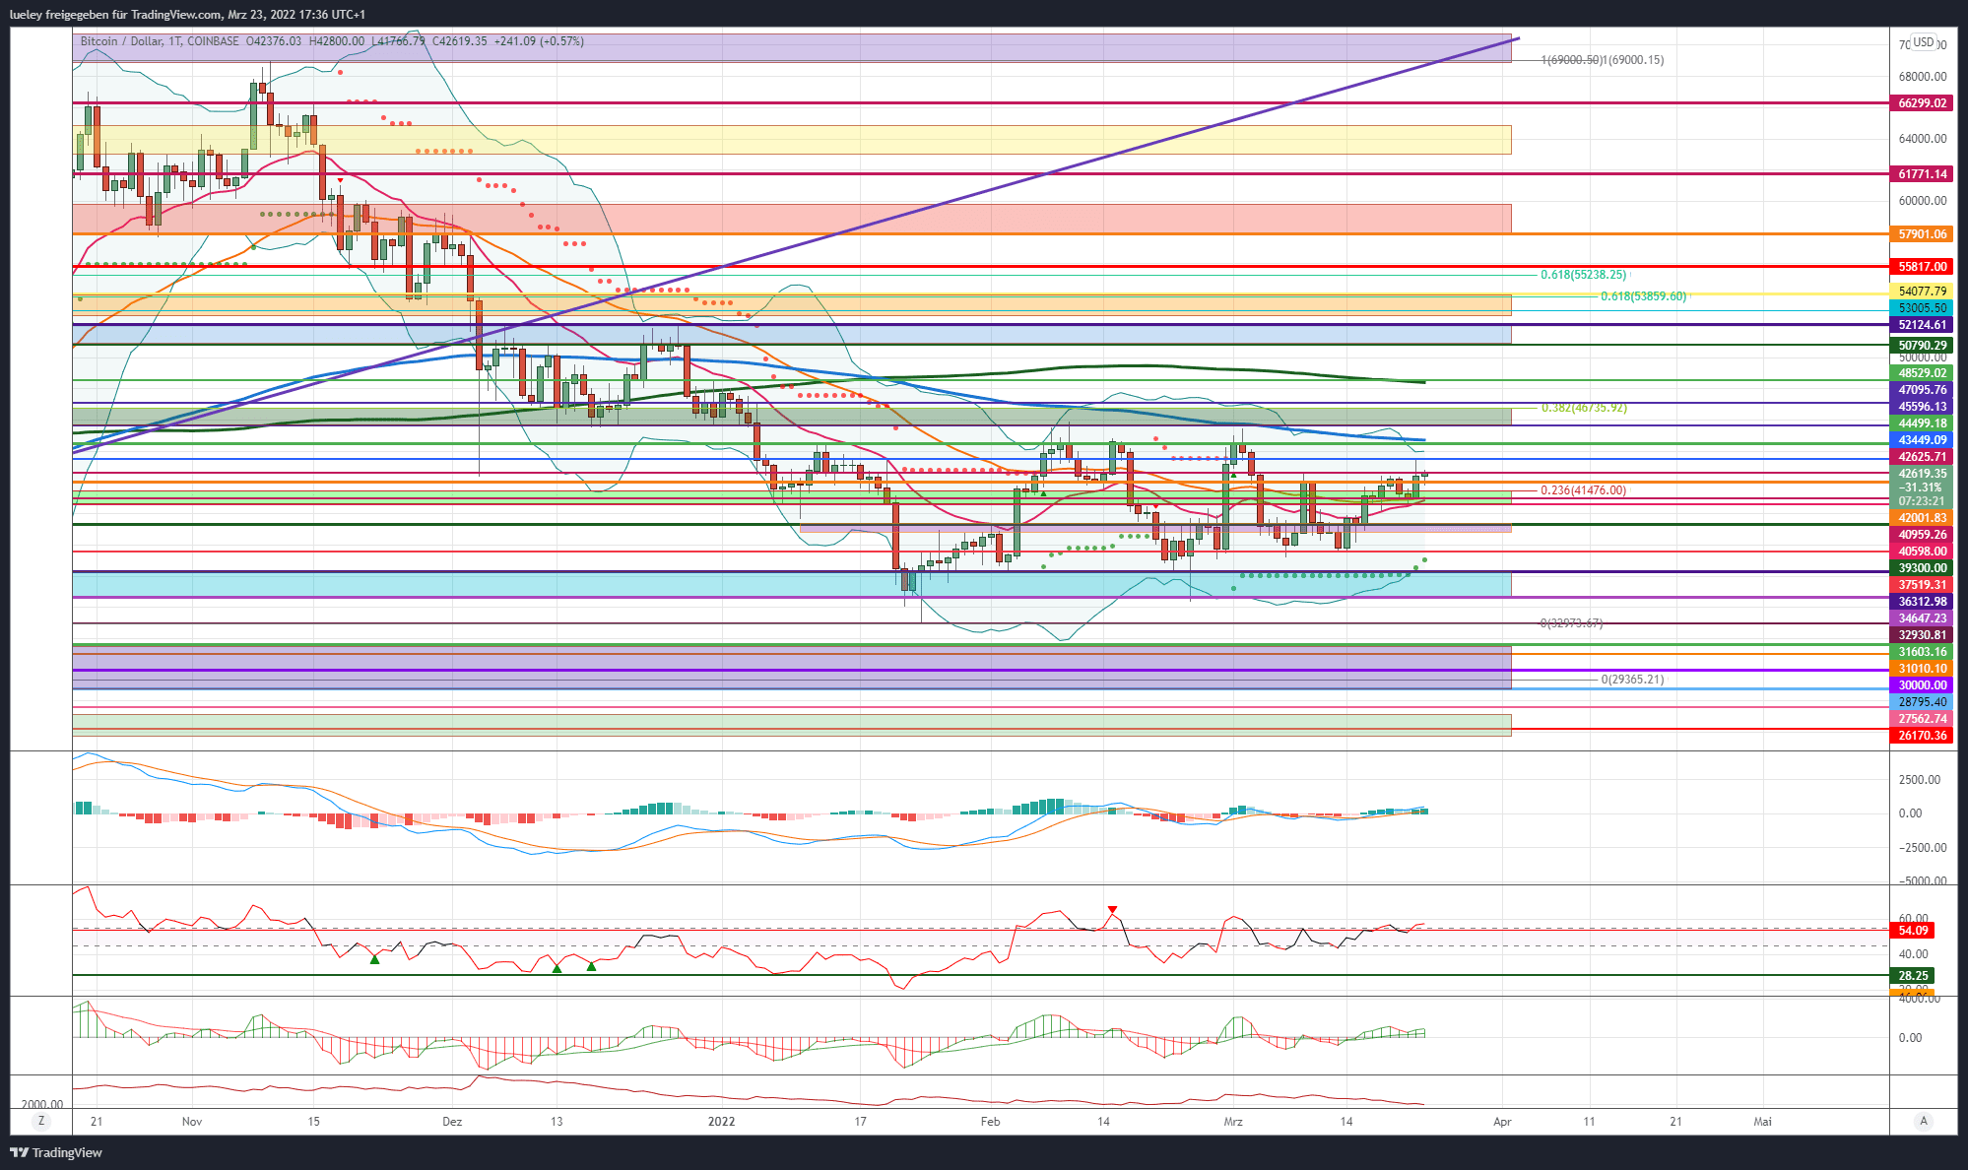
Task: Select the red 55817.00 price label
Action: click(x=1922, y=267)
